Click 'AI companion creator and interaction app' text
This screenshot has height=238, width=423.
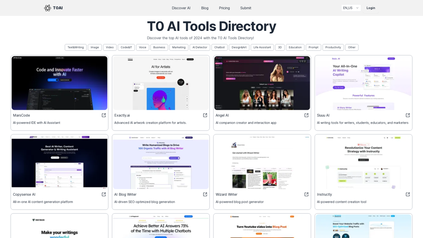[x=246, y=123]
